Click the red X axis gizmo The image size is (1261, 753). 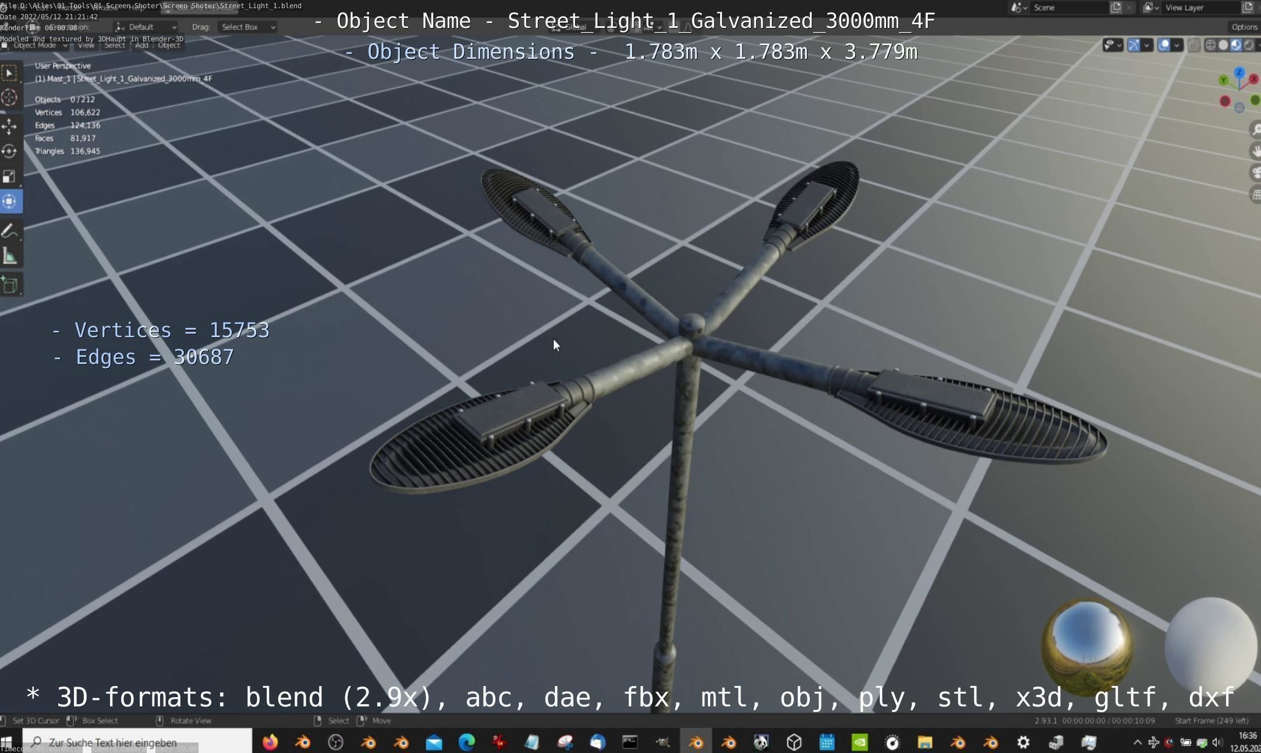point(1253,79)
